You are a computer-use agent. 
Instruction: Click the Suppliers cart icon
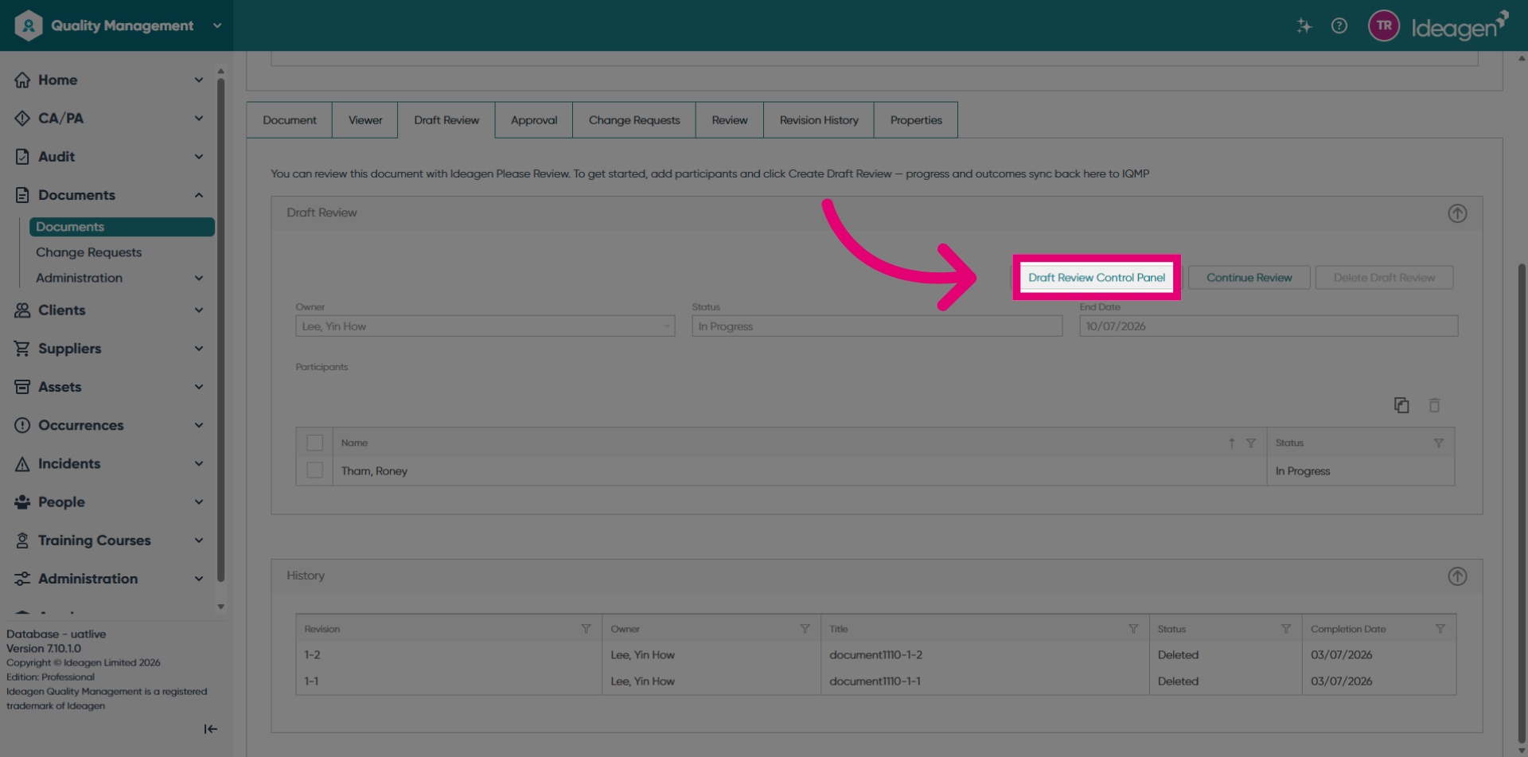pyautogui.click(x=22, y=349)
